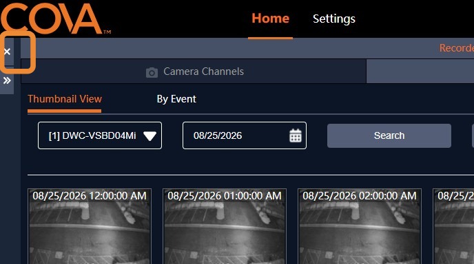This screenshot has height=264, width=474.
Task: Close the side panel with the X icon
Action: [x=7, y=52]
